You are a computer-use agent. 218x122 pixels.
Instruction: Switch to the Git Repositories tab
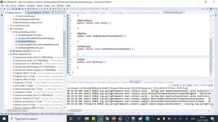[87, 82]
